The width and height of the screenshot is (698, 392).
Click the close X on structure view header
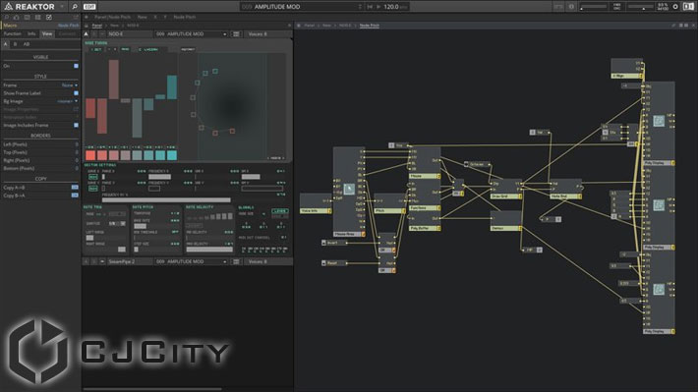pyautogui.click(x=693, y=26)
